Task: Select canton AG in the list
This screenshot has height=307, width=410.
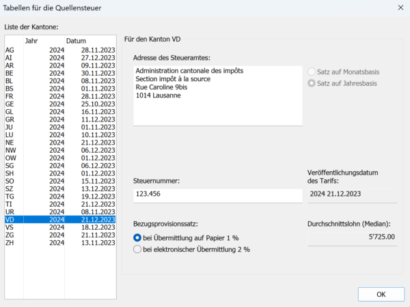Action: [60, 50]
